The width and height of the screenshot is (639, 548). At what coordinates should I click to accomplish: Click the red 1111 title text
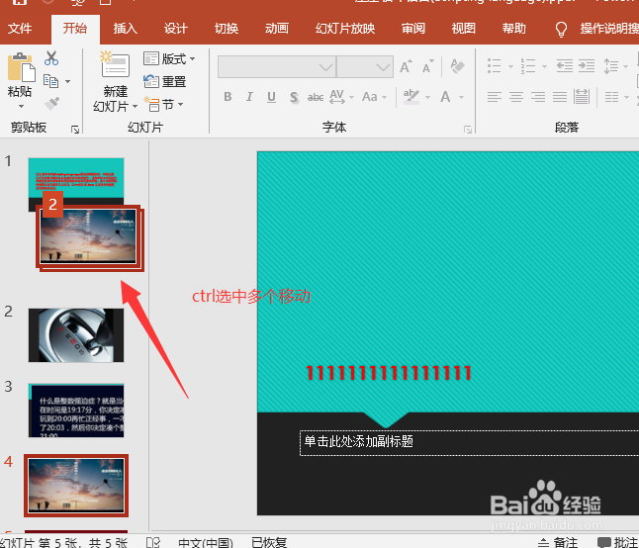pos(389,373)
